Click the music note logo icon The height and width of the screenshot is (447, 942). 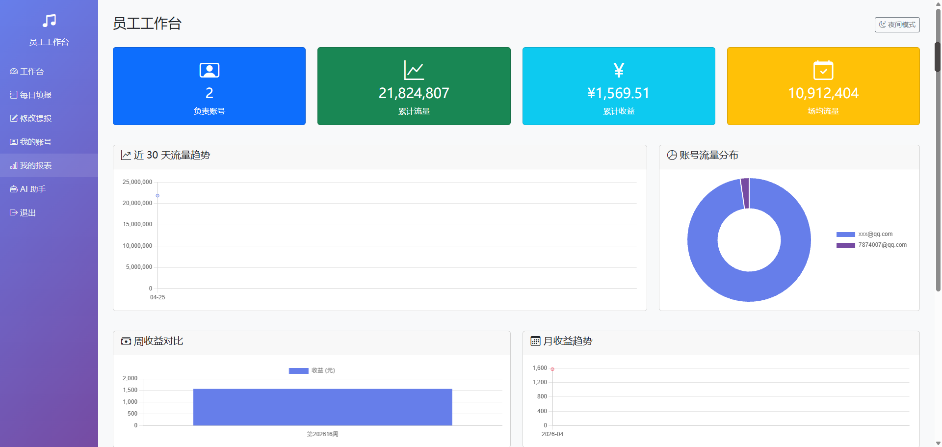(49, 21)
